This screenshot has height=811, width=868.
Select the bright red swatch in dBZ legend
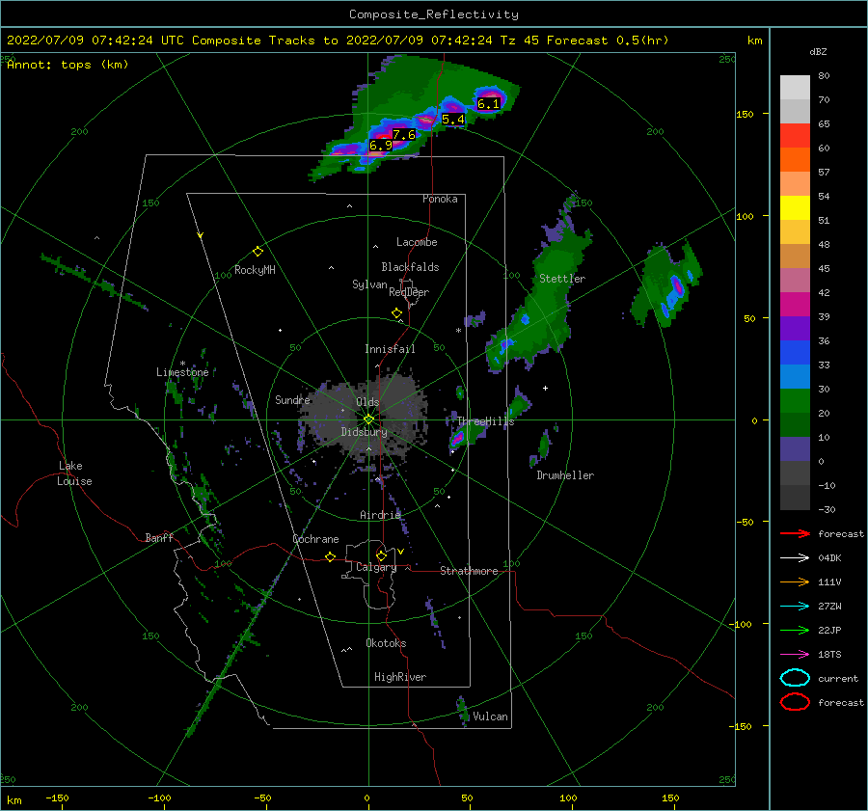(795, 136)
